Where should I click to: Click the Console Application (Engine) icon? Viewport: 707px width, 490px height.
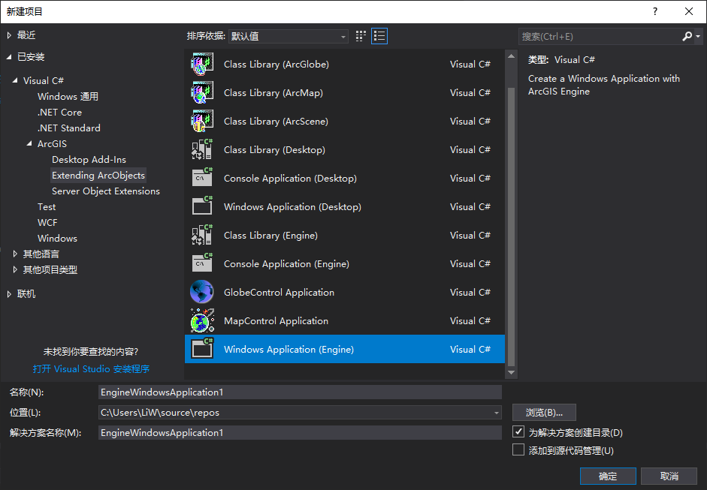pyautogui.click(x=202, y=263)
